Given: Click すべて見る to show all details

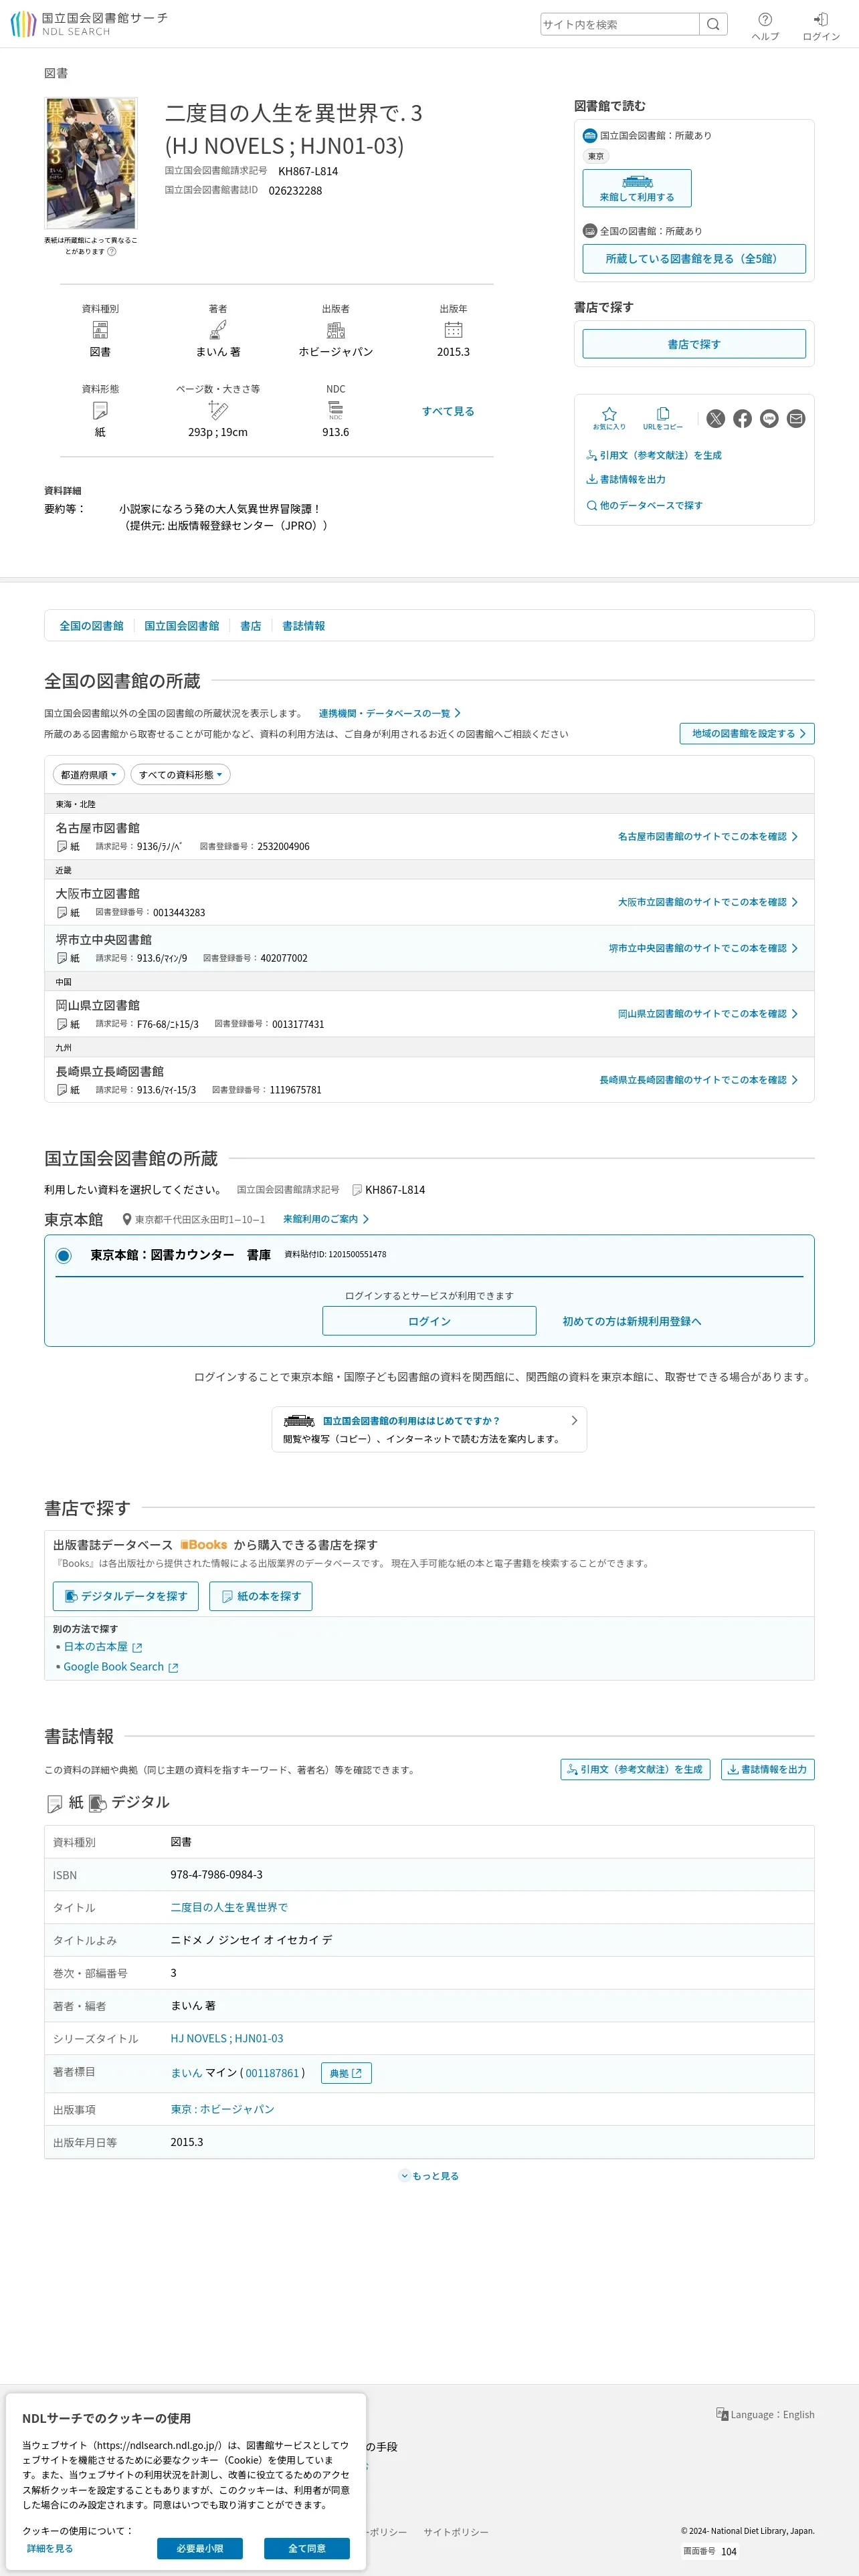Looking at the screenshot, I should (x=448, y=411).
